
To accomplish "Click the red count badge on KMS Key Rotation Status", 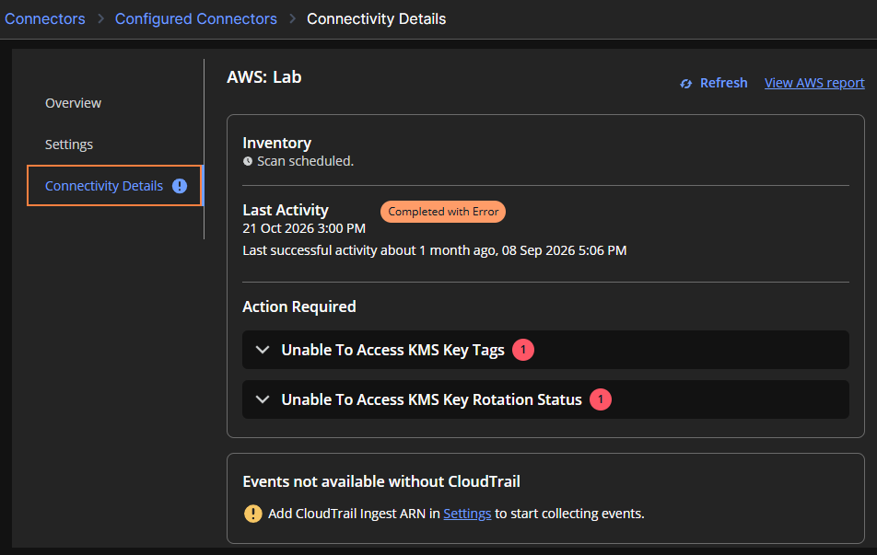I will [601, 399].
